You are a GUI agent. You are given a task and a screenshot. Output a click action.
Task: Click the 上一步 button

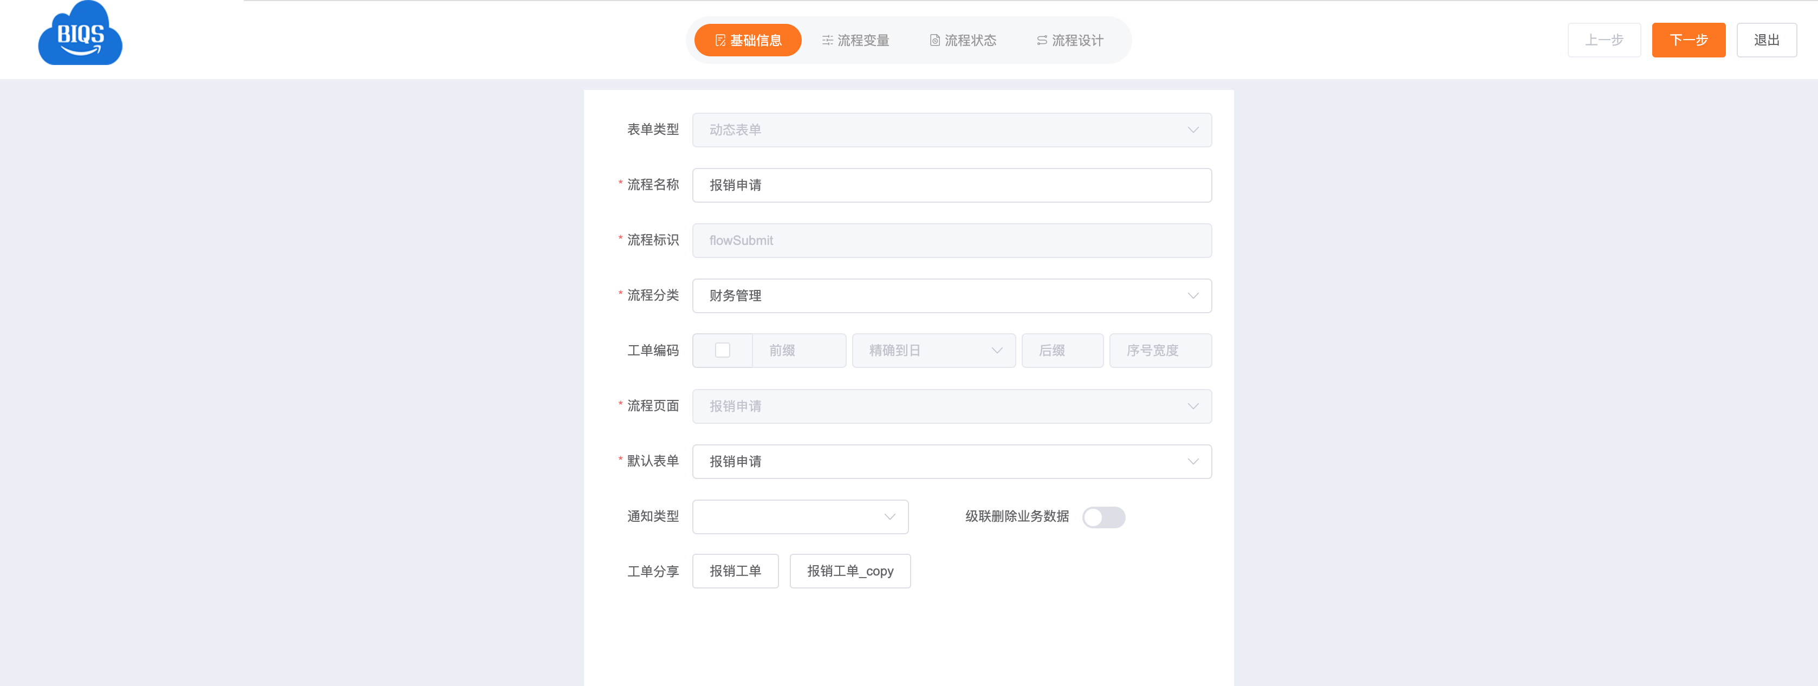pos(1604,40)
